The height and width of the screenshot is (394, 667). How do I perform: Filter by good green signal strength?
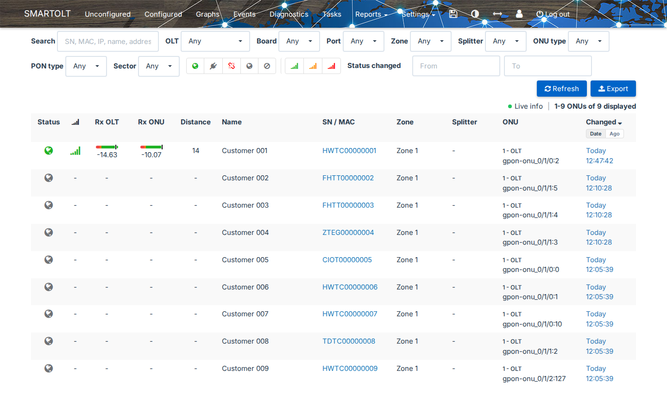[295, 66]
